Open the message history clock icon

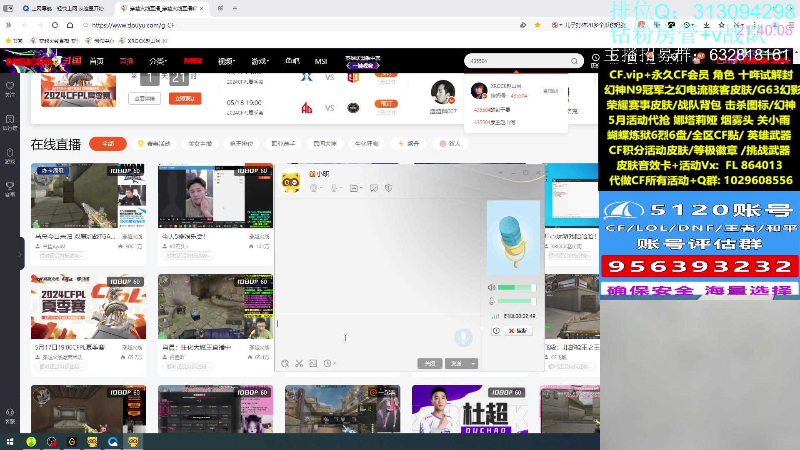pyautogui.click(x=327, y=363)
